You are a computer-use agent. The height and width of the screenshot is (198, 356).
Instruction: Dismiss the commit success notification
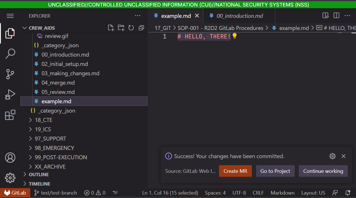(344, 156)
